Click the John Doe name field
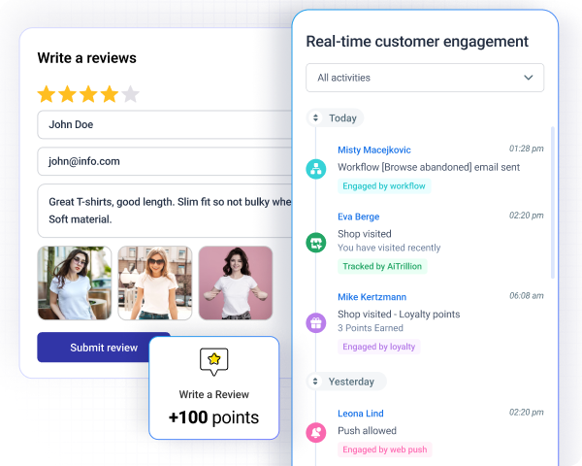 [165, 124]
